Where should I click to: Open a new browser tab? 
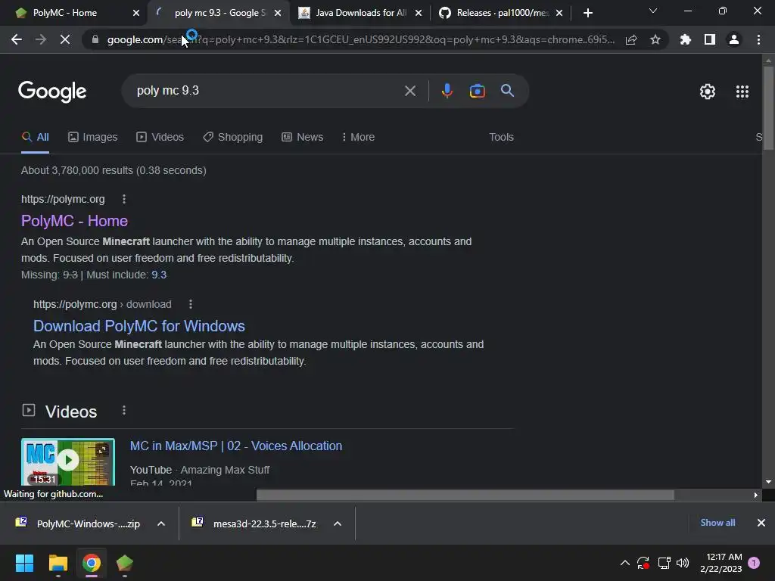(587, 13)
